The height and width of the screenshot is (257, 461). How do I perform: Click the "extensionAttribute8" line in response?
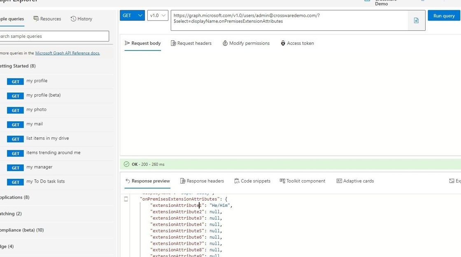tap(186, 250)
